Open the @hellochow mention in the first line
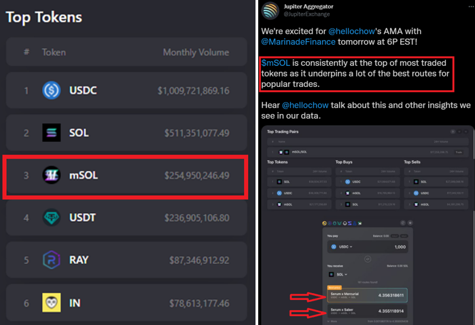The height and width of the screenshot is (325, 475). tap(352, 31)
